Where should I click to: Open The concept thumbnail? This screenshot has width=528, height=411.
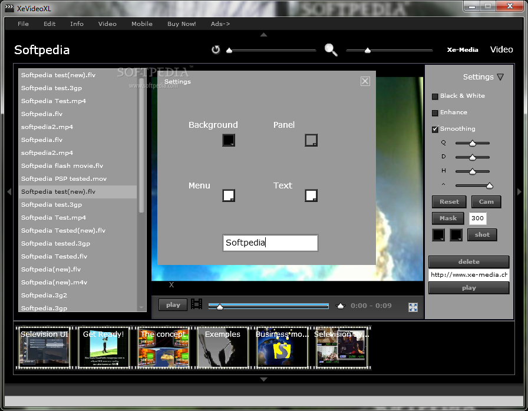pyautogui.click(x=163, y=348)
